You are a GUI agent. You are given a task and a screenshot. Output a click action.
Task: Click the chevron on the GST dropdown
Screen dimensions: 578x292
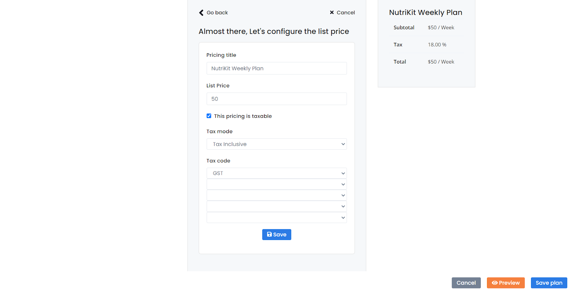[343, 173]
